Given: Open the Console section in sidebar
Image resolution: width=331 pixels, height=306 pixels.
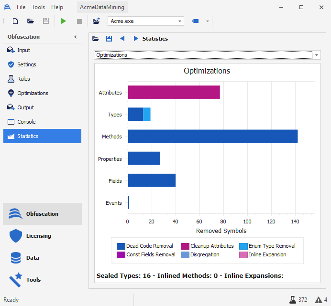Looking at the screenshot, I should (26, 122).
